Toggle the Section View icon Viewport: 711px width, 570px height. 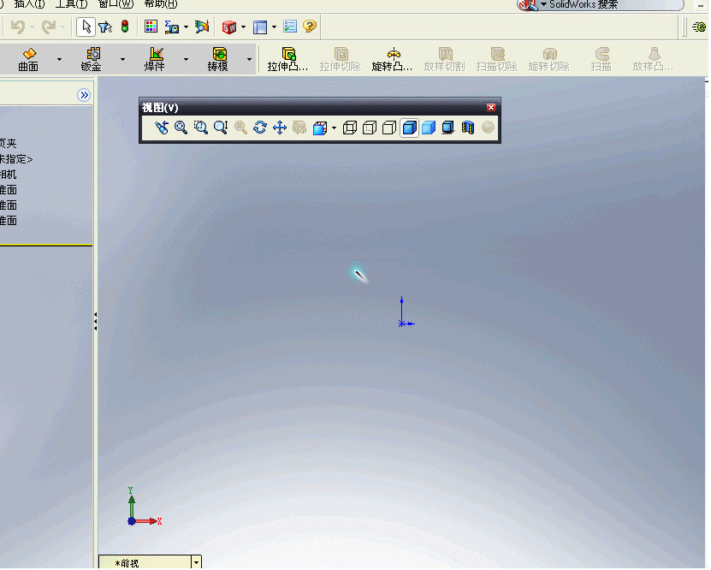(x=467, y=128)
